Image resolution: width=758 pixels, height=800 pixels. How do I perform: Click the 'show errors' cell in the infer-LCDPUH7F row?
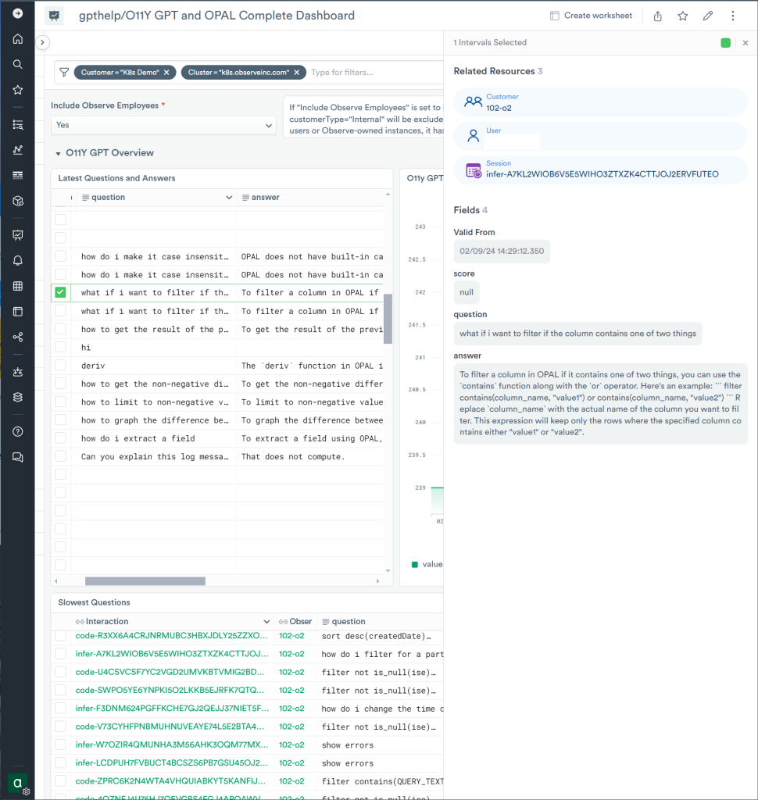coord(348,763)
